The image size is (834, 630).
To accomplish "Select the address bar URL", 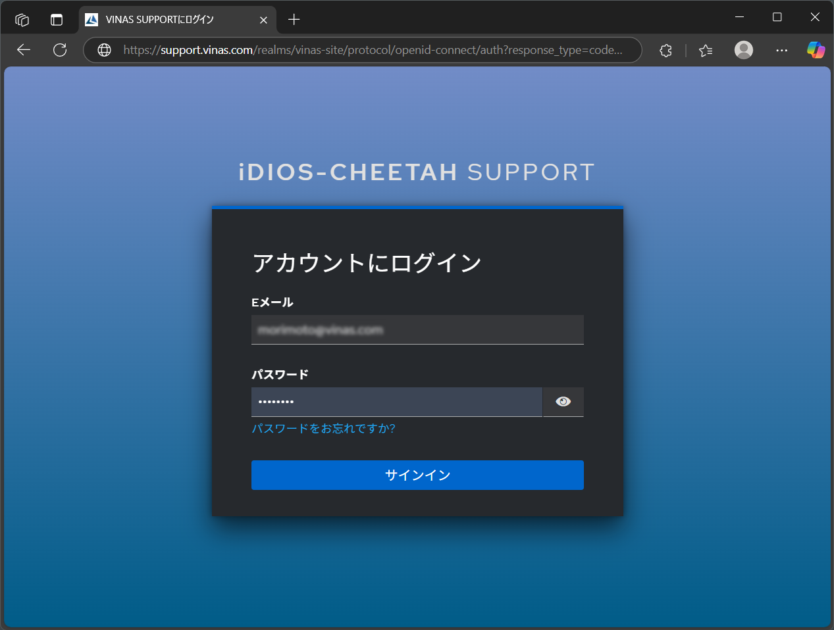I will (x=373, y=50).
